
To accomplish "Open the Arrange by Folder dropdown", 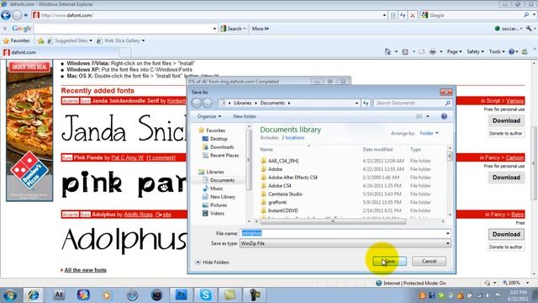I will click(x=429, y=133).
